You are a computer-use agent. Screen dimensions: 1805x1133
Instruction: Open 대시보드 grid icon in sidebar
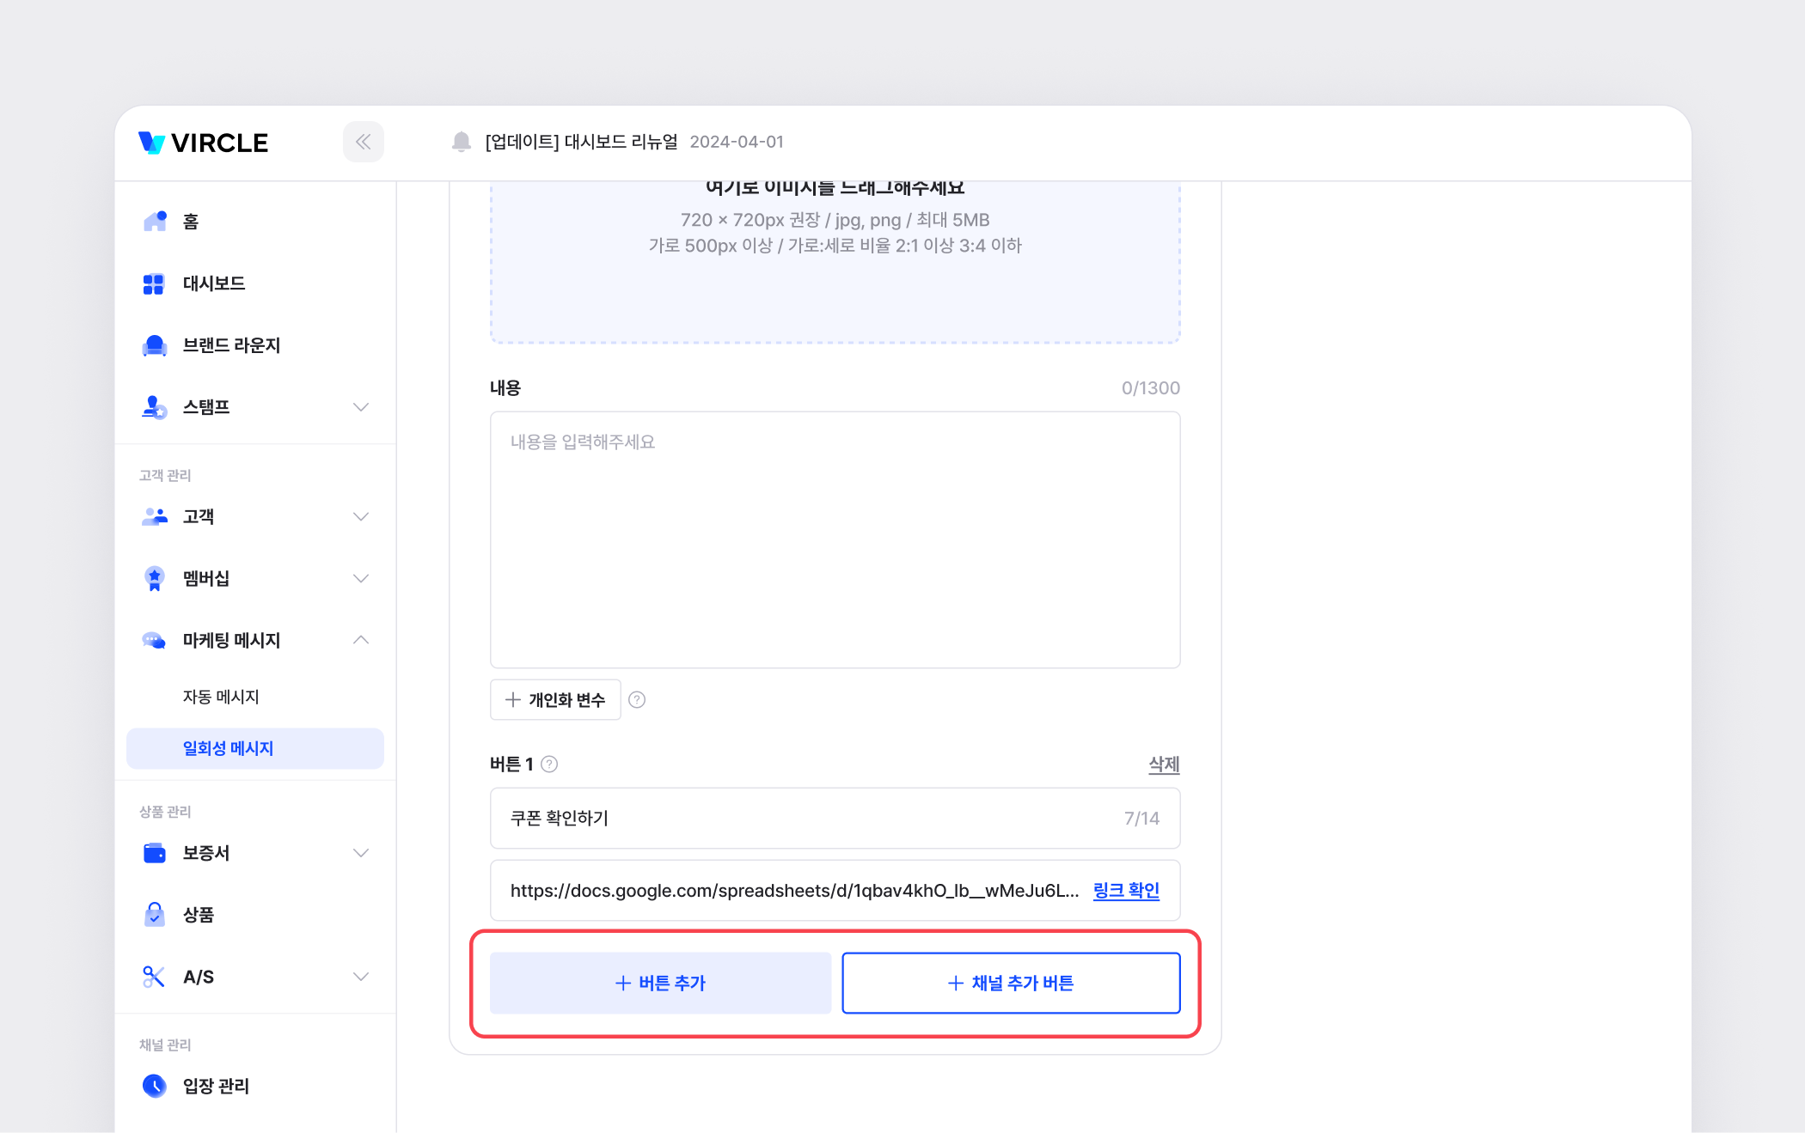tap(154, 283)
